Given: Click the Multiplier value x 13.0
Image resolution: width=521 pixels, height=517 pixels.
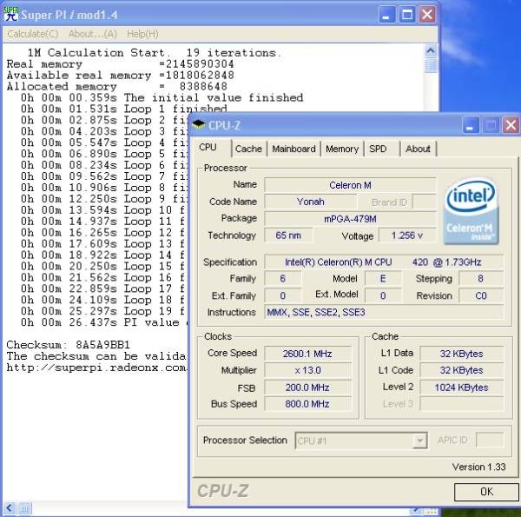Looking at the screenshot, I should (307, 370).
